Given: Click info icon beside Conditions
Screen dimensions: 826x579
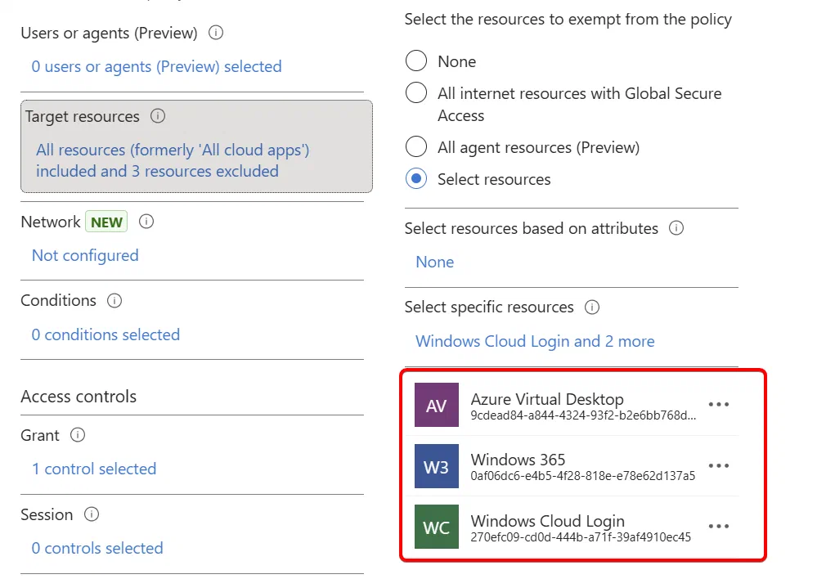Looking at the screenshot, I should pyautogui.click(x=114, y=300).
